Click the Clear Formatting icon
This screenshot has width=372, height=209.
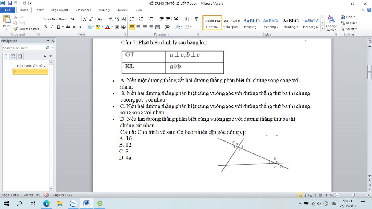tap(110, 19)
